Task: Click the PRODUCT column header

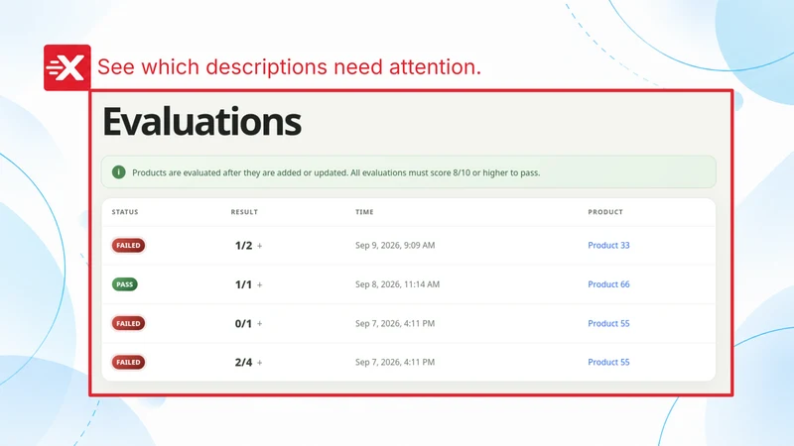Action: pyautogui.click(x=605, y=212)
